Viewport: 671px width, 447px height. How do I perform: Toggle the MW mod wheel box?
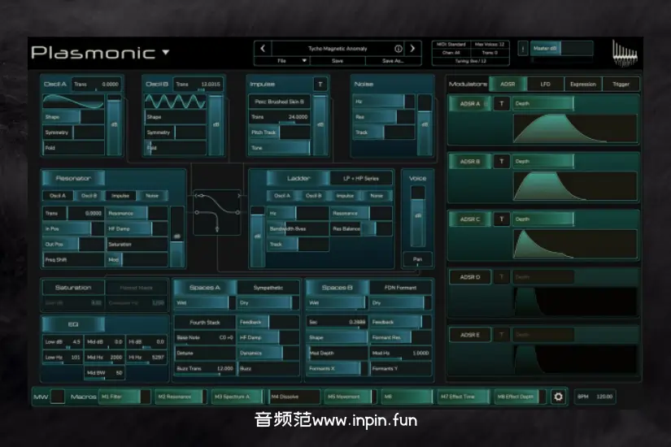(58, 397)
